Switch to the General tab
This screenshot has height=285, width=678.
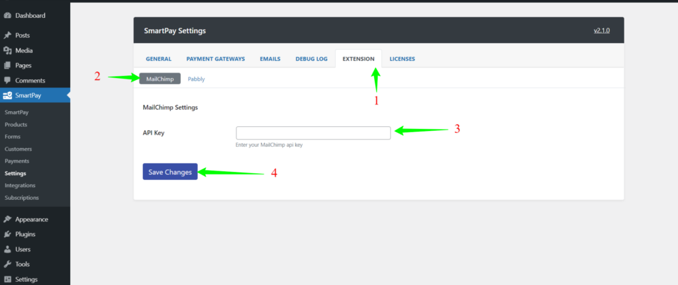159,59
